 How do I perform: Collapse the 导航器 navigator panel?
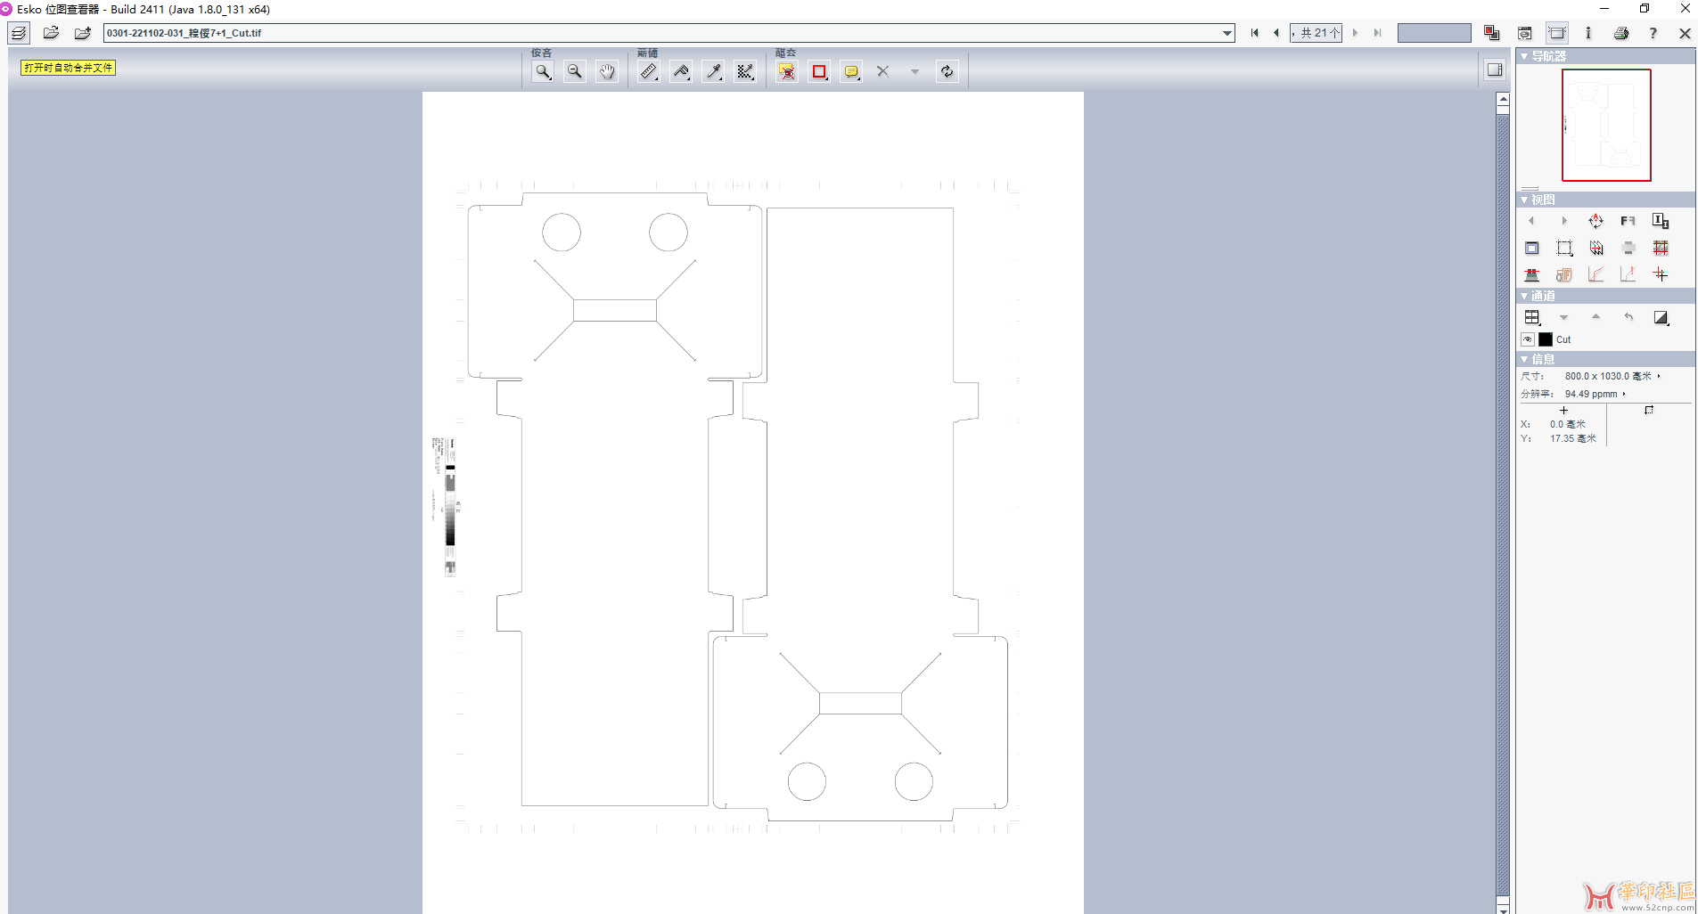click(x=1524, y=56)
